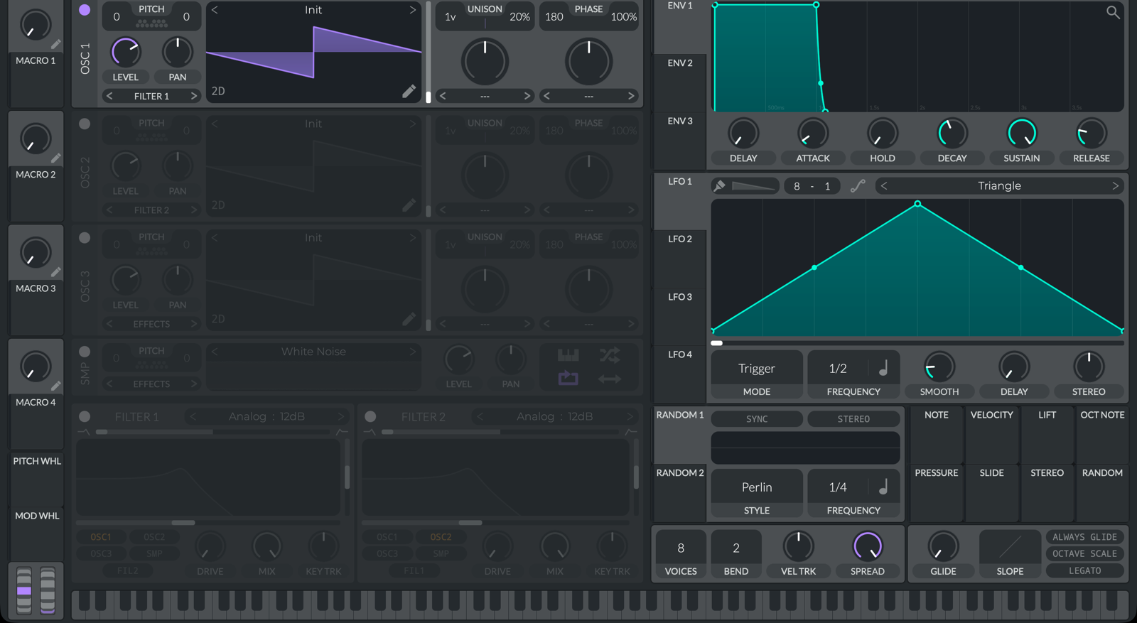Click the Macro 2 edit pencil icon
The height and width of the screenshot is (623, 1137).
pyautogui.click(x=55, y=158)
